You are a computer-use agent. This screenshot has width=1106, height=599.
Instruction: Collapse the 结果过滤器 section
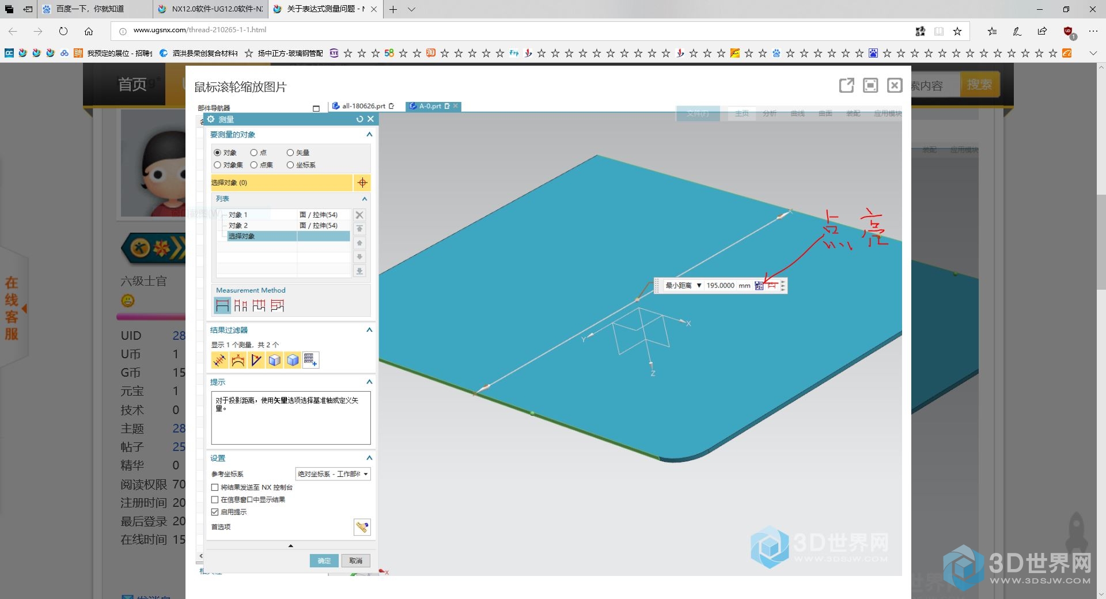(x=369, y=330)
